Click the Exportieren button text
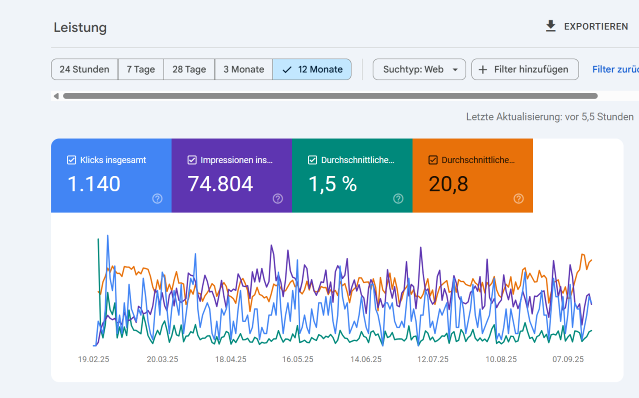Image resolution: width=639 pixels, height=398 pixels. (x=596, y=27)
